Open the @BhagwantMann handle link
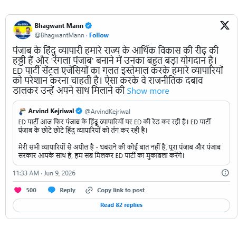 [59, 35]
